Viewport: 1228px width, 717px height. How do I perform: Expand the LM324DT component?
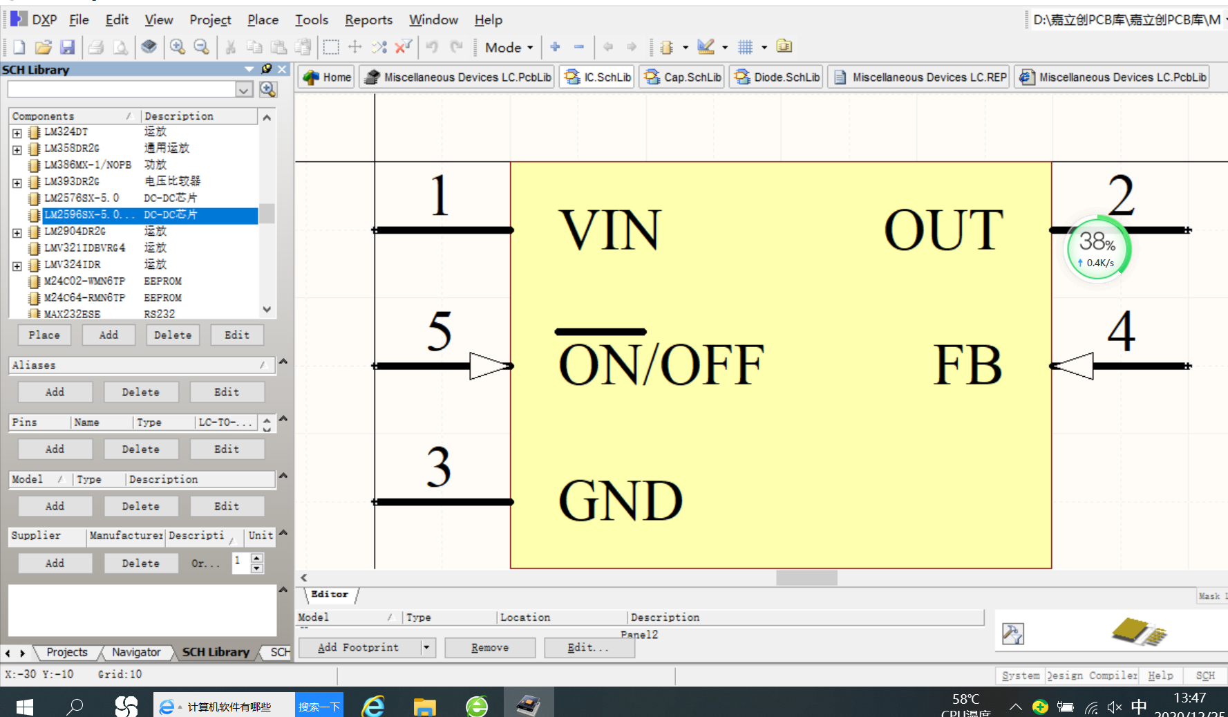(17, 133)
